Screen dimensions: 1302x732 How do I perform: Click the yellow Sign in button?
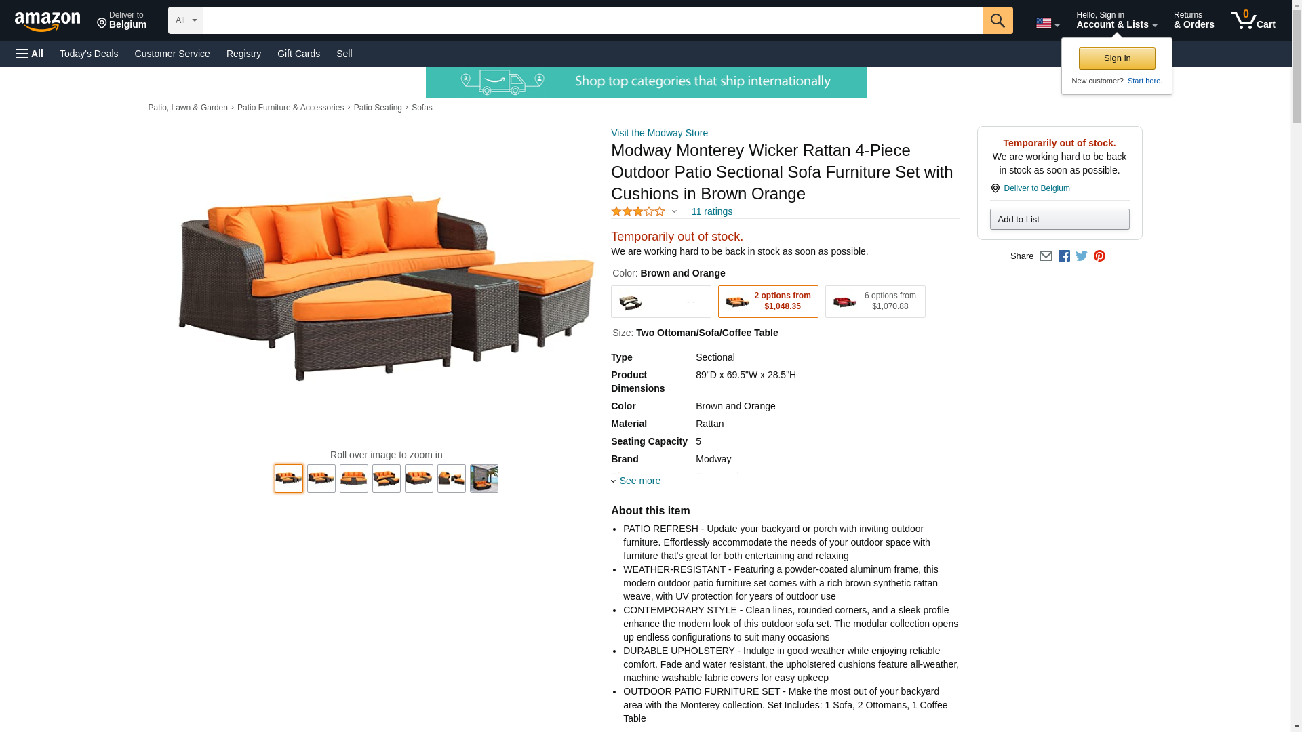coord(1117,58)
